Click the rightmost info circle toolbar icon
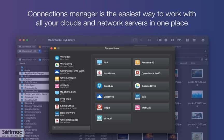 point(203,40)
